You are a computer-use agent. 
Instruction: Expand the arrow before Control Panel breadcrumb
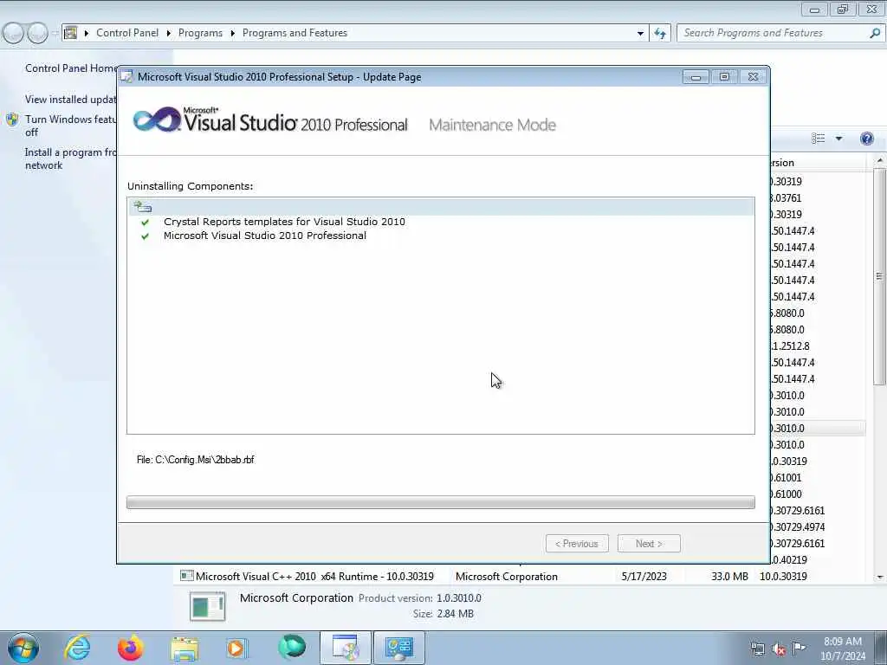(87, 34)
